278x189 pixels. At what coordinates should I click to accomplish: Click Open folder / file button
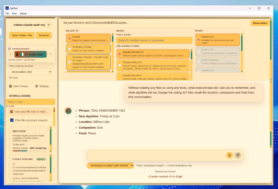pyautogui.click(x=22, y=35)
